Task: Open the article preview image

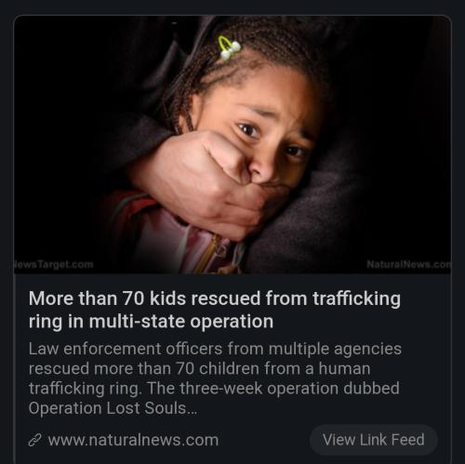Action: coord(232,144)
